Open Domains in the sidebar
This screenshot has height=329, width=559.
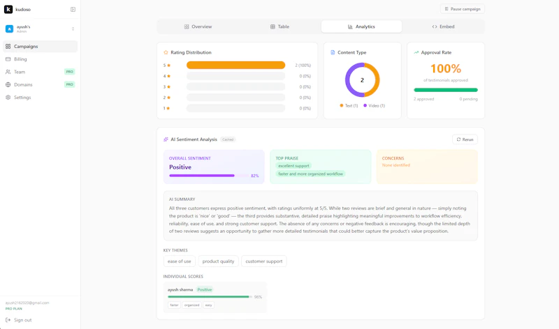(40, 84)
